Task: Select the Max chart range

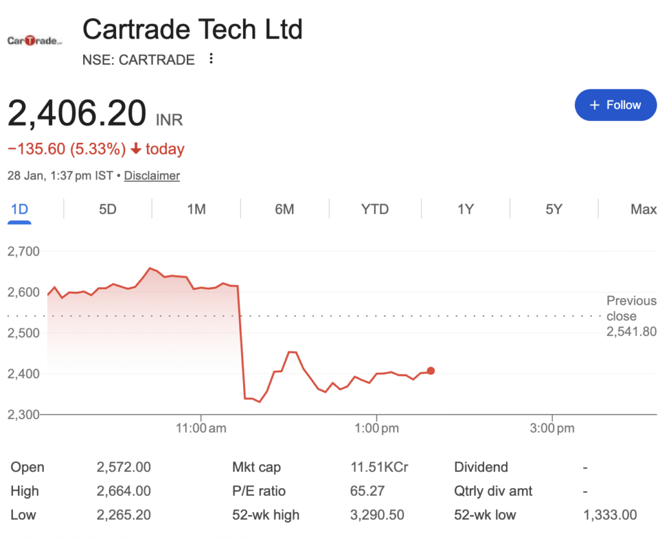Action: pos(643,209)
